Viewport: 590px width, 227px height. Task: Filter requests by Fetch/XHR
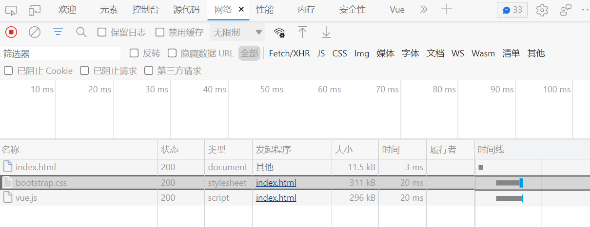pos(289,53)
